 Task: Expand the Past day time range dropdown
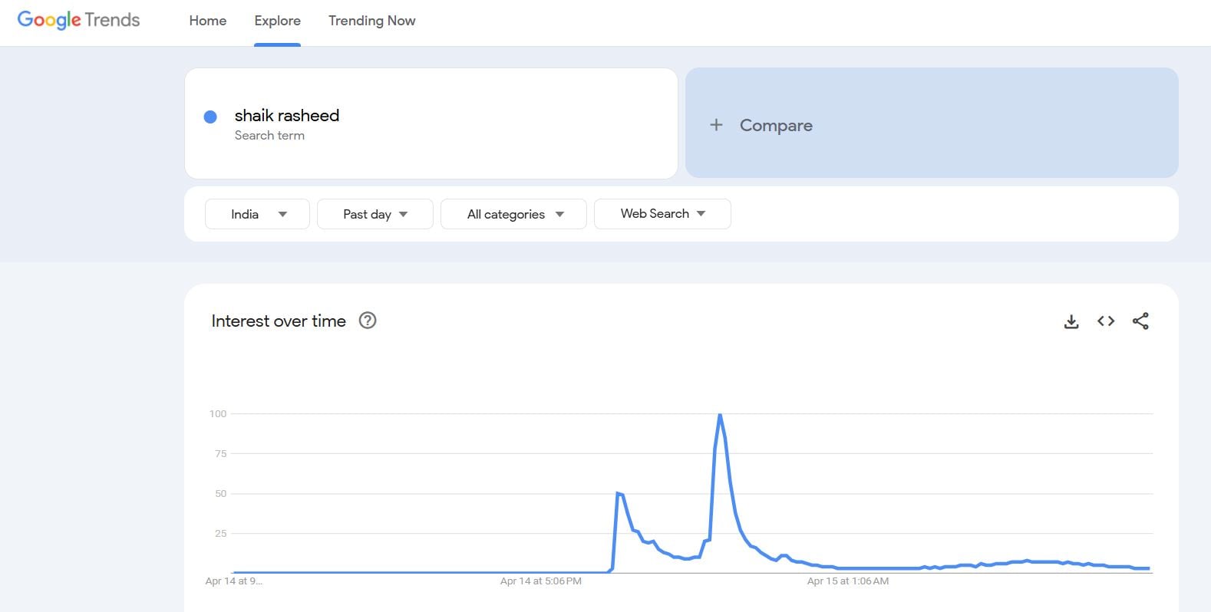(375, 214)
